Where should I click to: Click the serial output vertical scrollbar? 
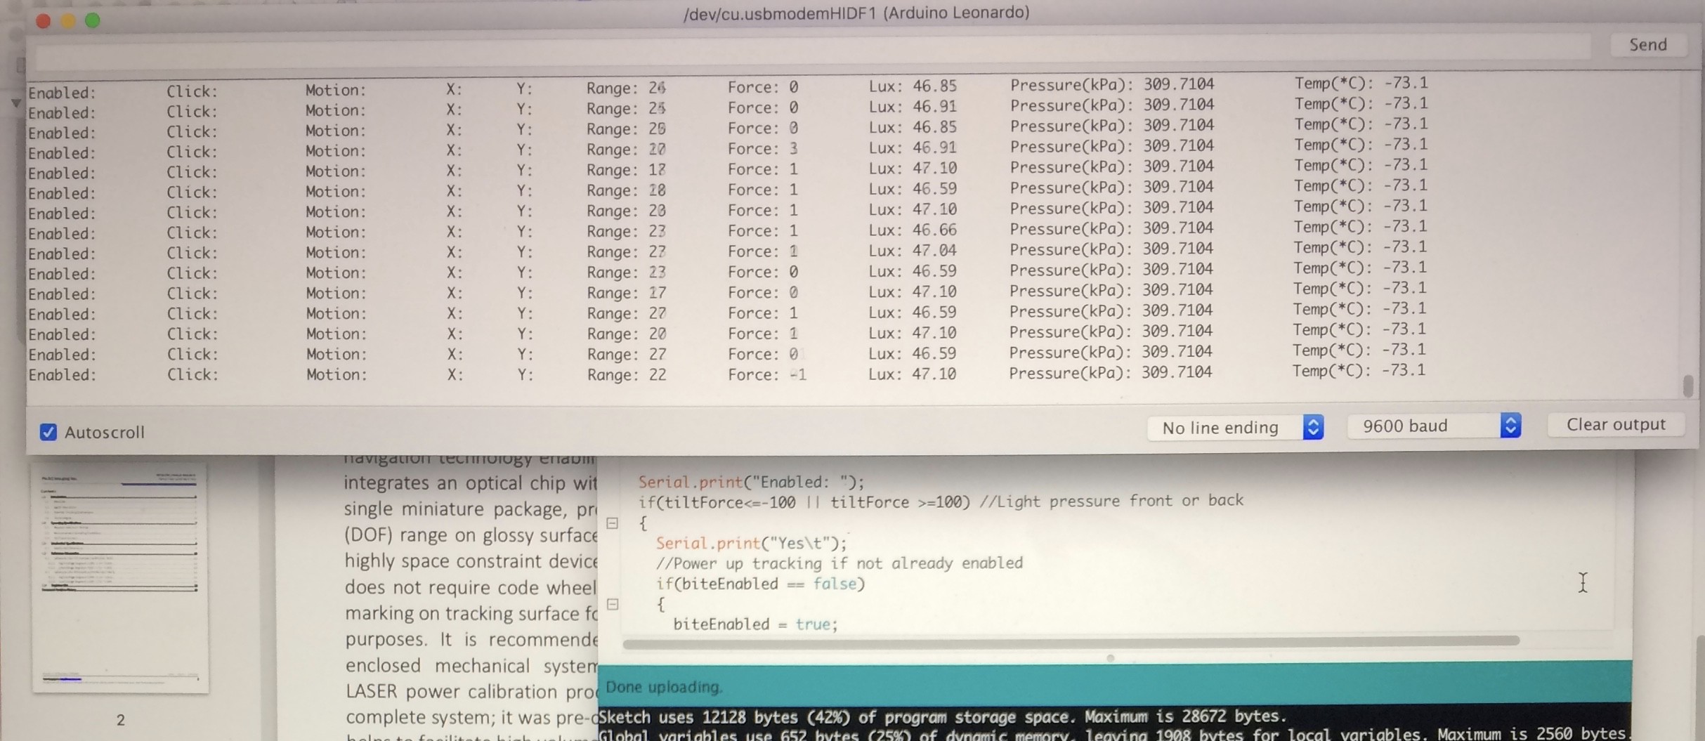1687,386
